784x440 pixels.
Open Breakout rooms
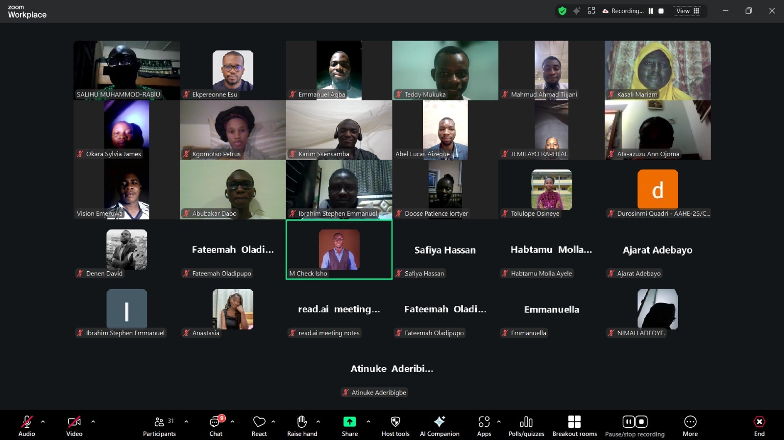(x=574, y=425)
